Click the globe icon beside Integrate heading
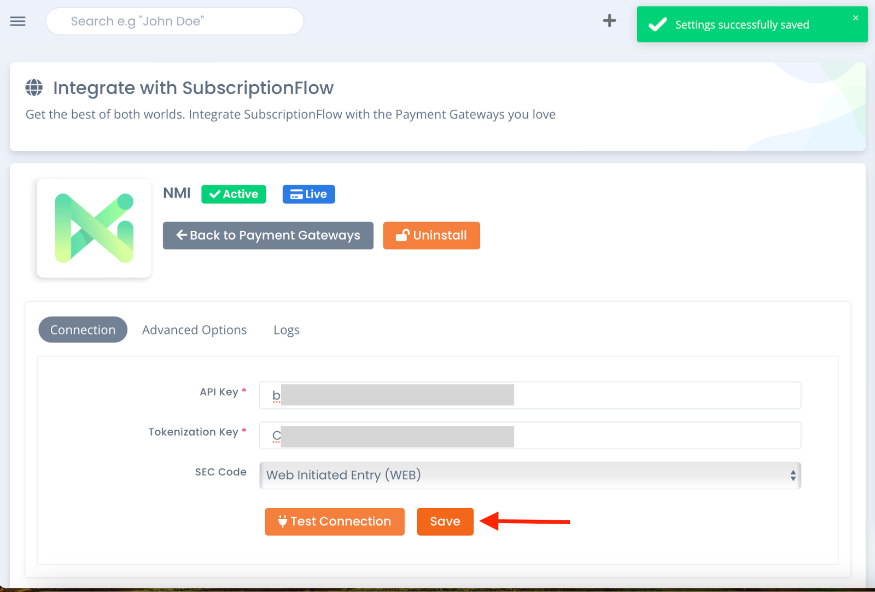The image size is (875, 592). click(34, 87)
